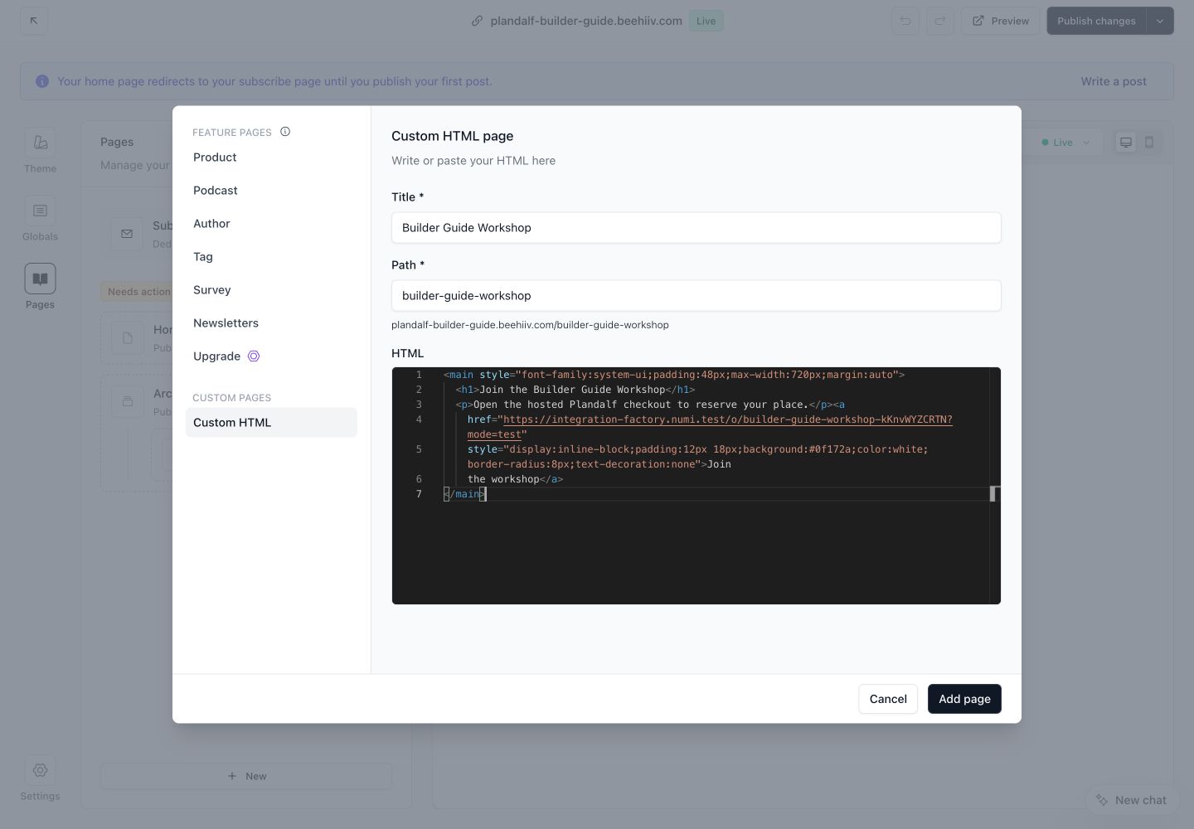Screen dimensions: 1194x829
Task: Open the Theme sidebar section
Action: (x=40, y=152)
